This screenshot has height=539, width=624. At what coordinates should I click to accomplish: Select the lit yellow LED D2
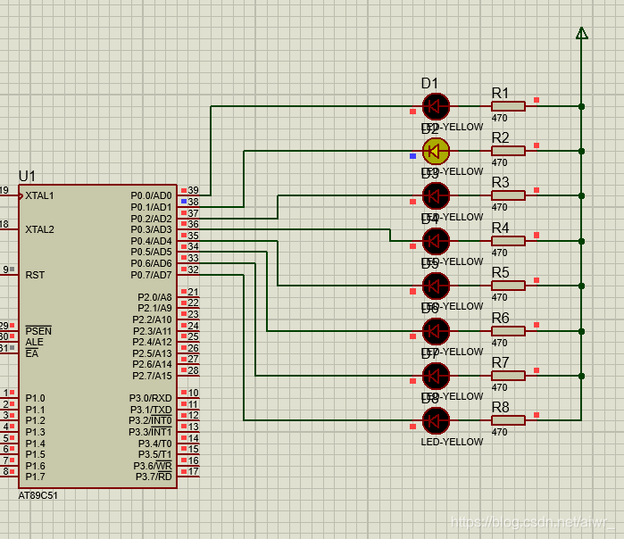pyautogui.click(x=436, y=151)
